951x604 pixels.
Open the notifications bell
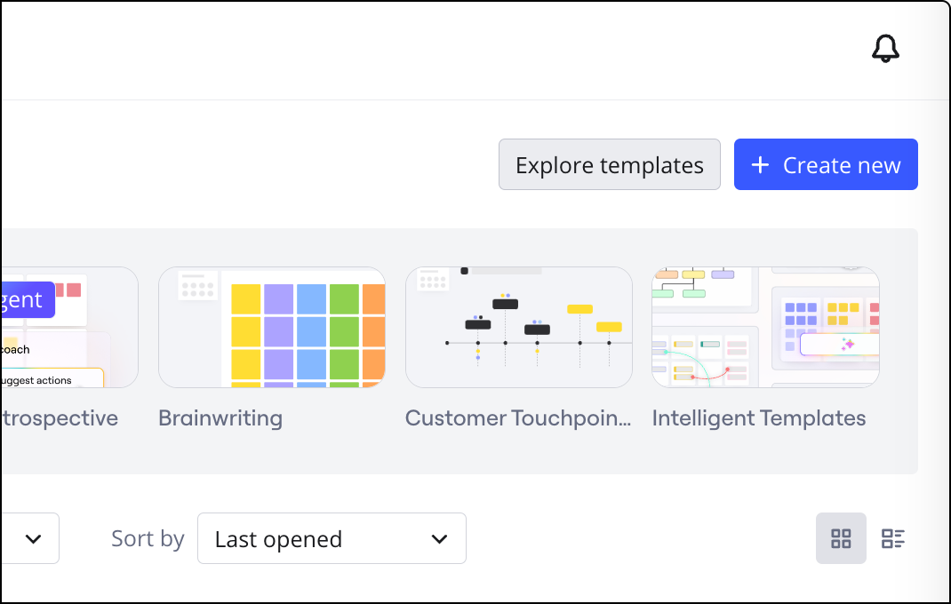pyautogui.click(x=885, y=49)
